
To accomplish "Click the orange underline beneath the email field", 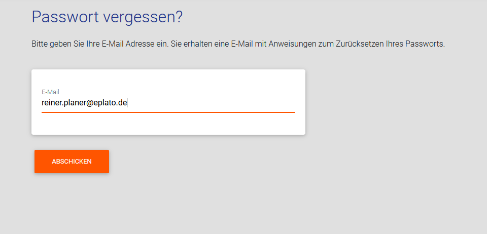I will click(x=167, y=112).
